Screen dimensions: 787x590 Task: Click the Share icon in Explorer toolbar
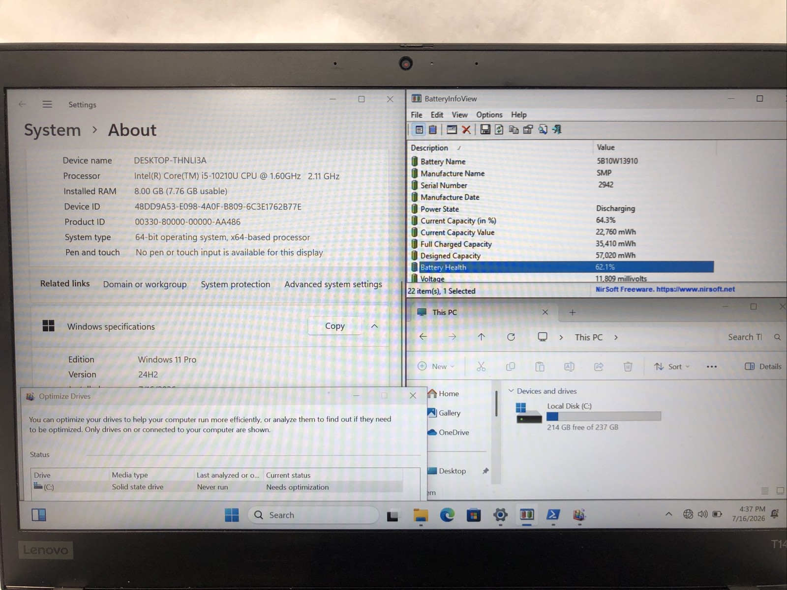click(599, 366)
